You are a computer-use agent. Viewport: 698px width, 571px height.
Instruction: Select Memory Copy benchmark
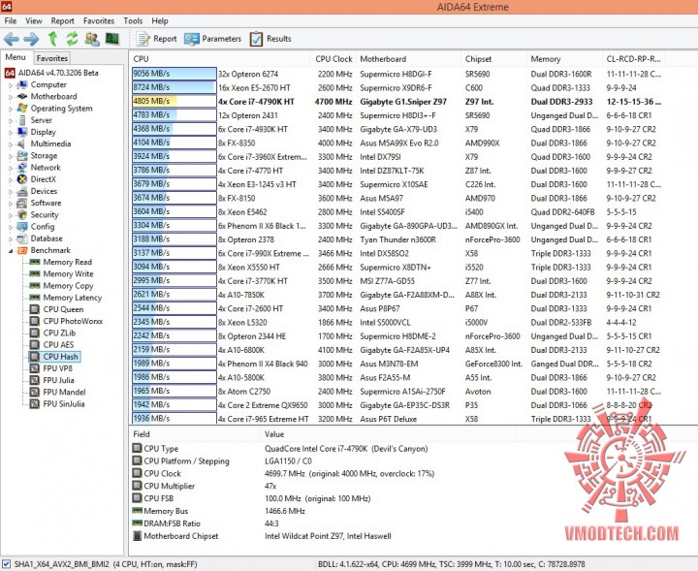(x=68, y=286)
